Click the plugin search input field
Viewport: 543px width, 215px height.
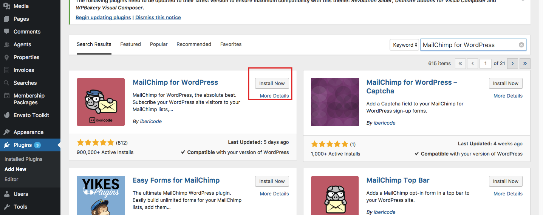469,45
